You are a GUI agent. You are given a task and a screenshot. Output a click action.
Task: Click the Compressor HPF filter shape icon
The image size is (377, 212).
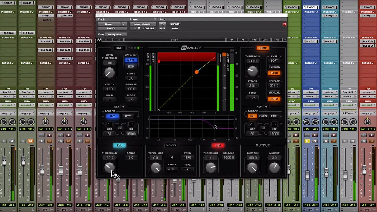pos(252,125)
